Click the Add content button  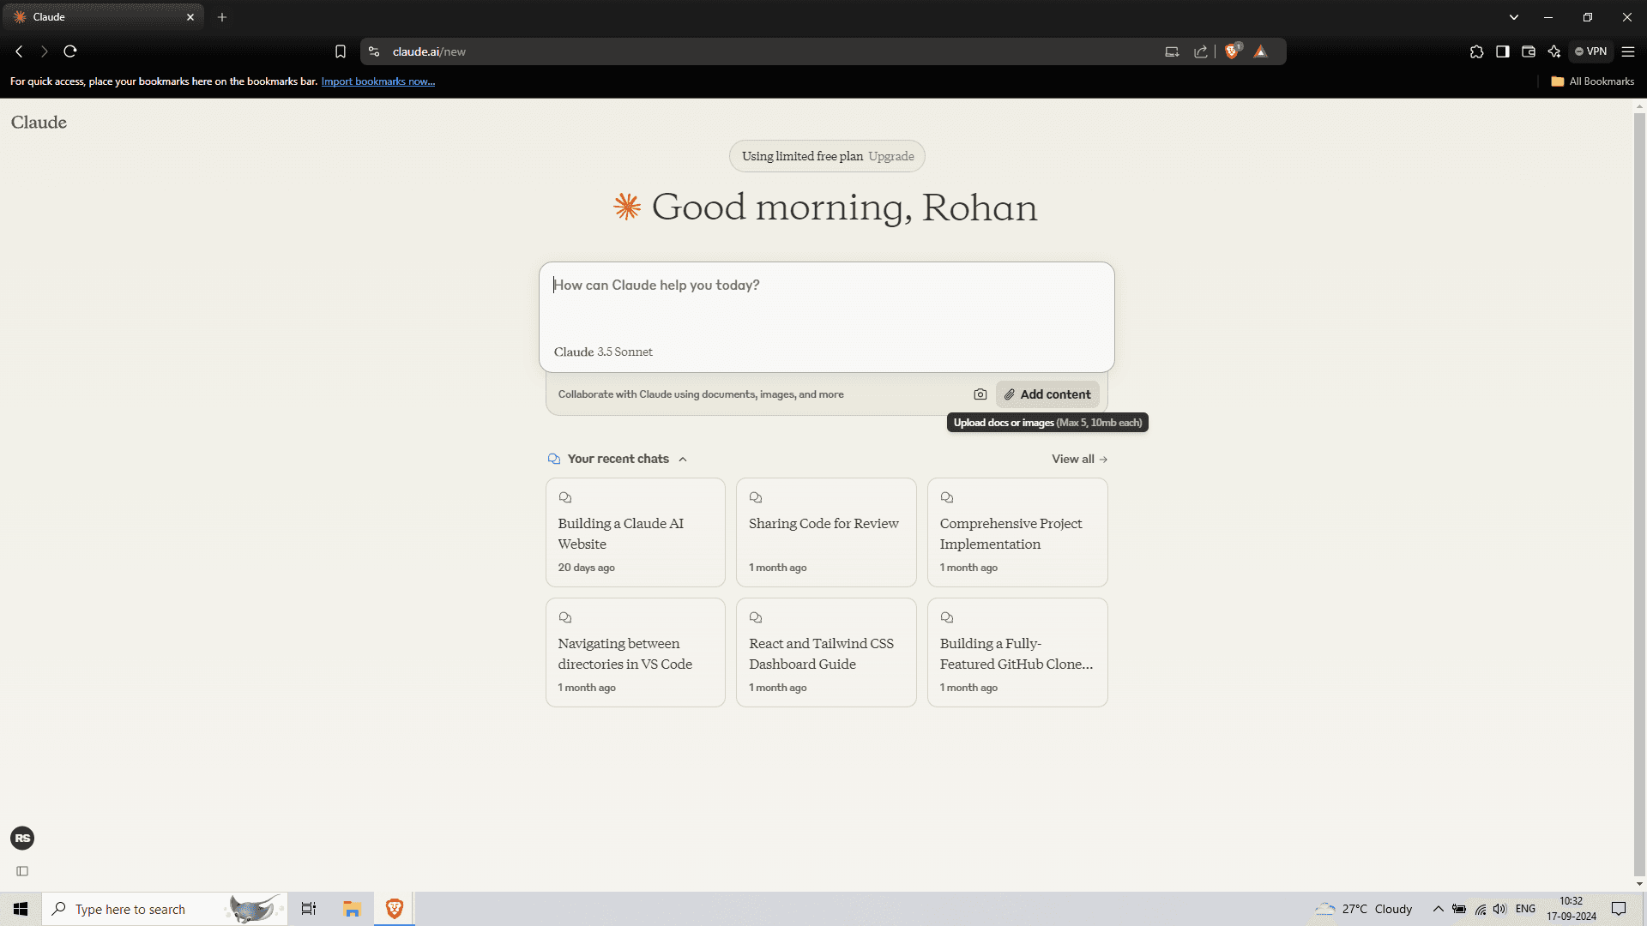(x=1047, y=394)
